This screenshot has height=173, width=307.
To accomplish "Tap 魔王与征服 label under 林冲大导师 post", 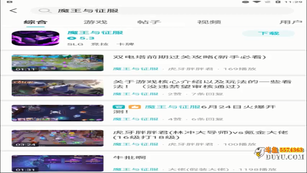I will (x=135, y=144).
